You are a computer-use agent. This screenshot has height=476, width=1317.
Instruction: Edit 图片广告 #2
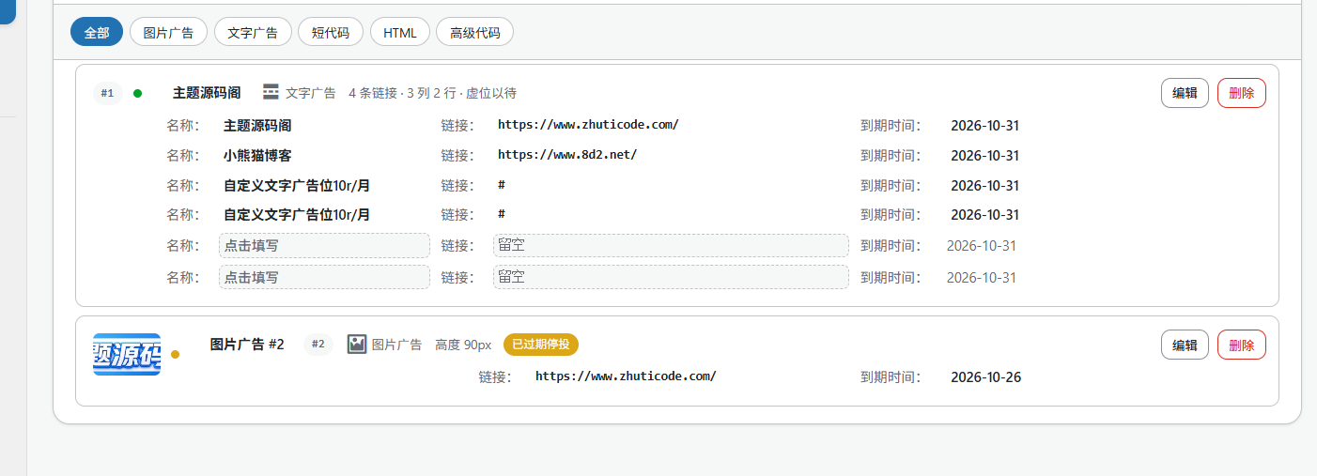[x=1185, y=345]
